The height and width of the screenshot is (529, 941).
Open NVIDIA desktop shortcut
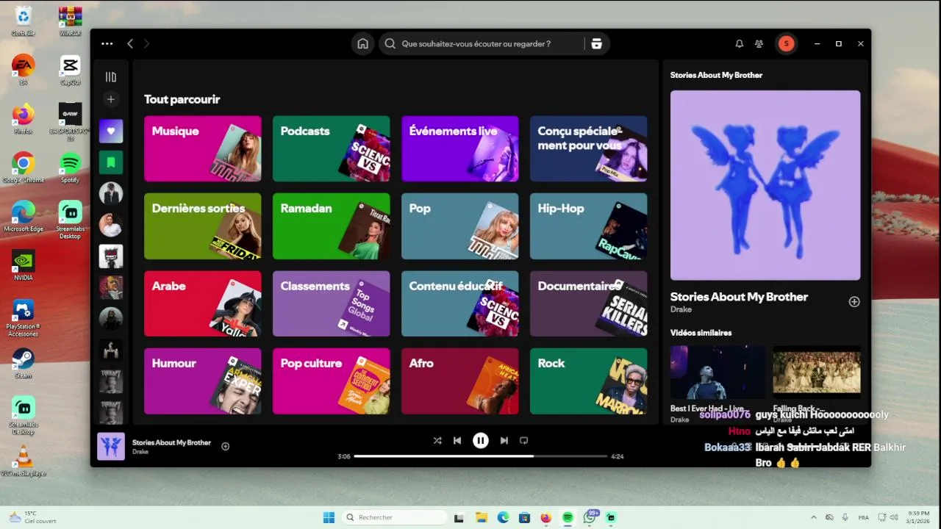tap(23, 265)
